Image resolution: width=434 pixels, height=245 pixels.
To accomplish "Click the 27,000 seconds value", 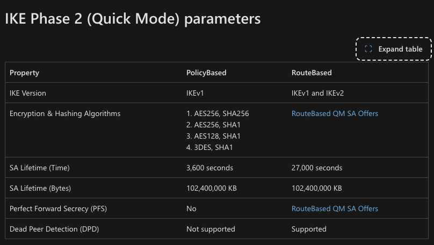I will pyautogui.click(x=317, y=168).
